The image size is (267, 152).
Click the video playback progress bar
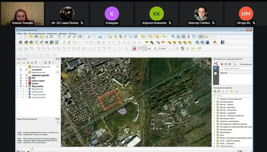136,148
